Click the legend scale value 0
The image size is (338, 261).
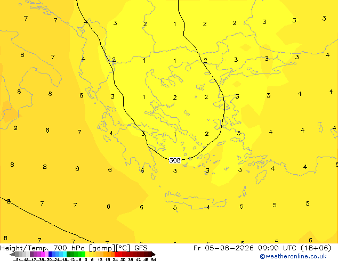pyautogui.click(x=86, y=259)
